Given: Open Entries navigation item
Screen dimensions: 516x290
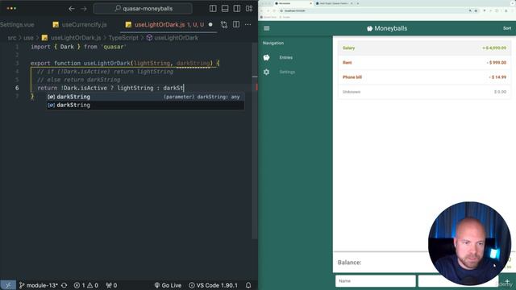Looking at the screenshot, I should pos(295,57).
